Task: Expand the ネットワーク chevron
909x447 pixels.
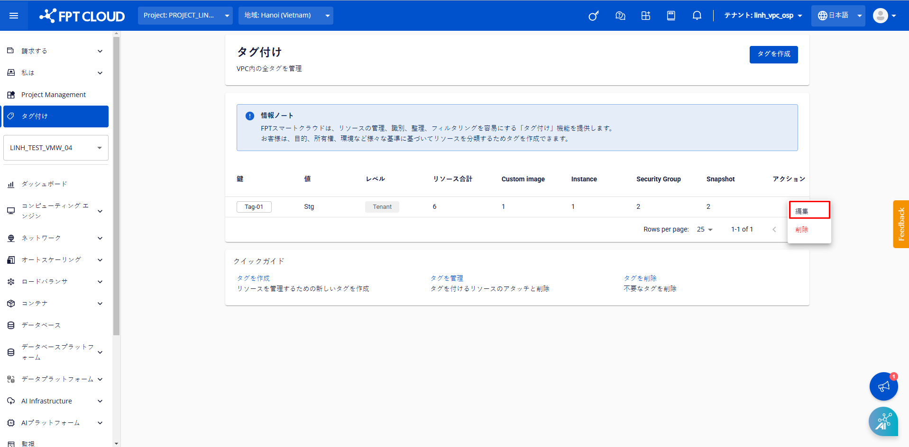Action: (x=100, y=238)
